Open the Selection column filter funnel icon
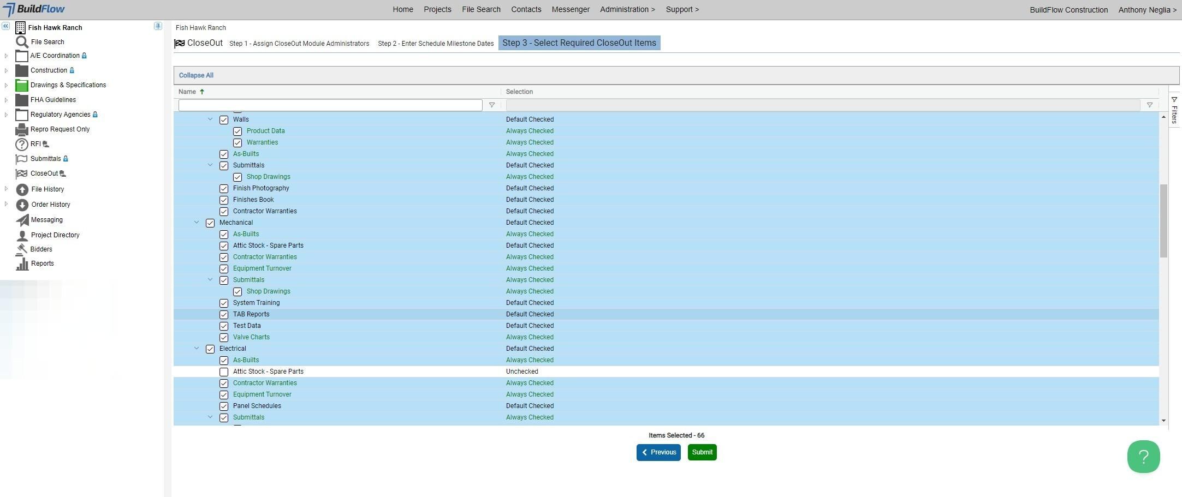 [x=1149, y=105]
